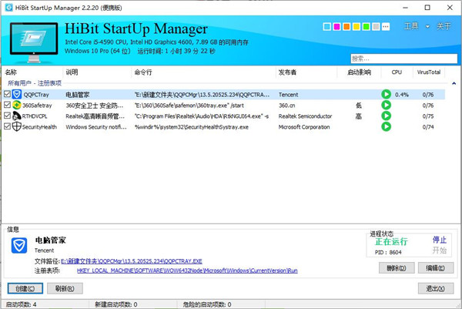Uncheck the QQPCTray startup checkbox
The width and height of the screenshot is (462, 309).
click(8, 94)
